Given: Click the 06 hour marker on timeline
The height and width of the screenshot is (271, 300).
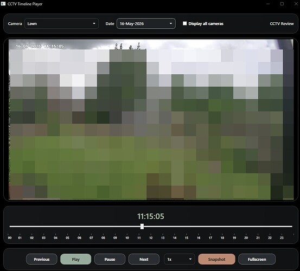Looking at the screenshot, I should tap(79, 238).
